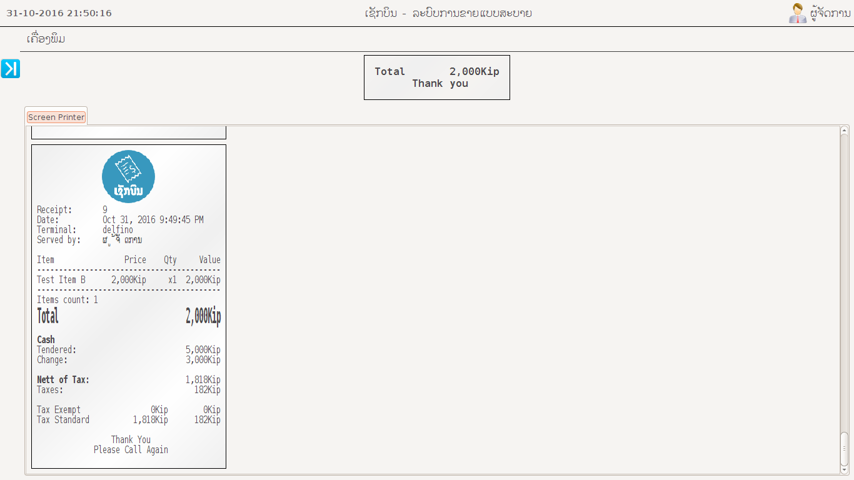Click the date and time in the header
Viewport: 854px width, 480px height.
59,13
